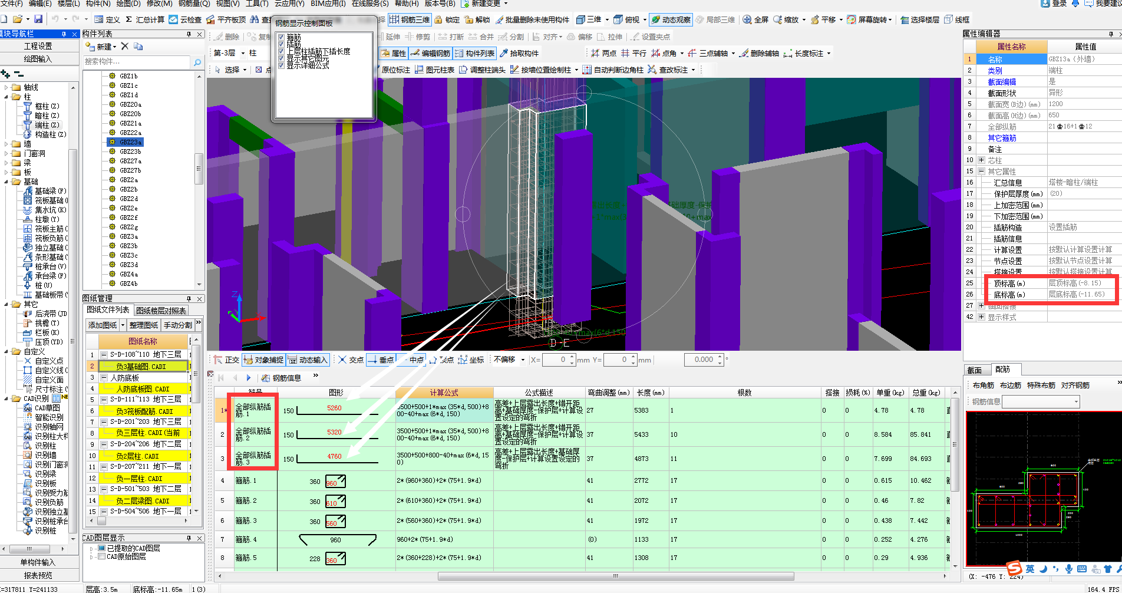Switch to 截面 tab
This screenshot has height=593, width=1122.
(x=974, y=370)
